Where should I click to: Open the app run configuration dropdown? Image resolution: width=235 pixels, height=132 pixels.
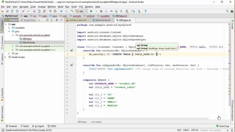coord(82,11)
